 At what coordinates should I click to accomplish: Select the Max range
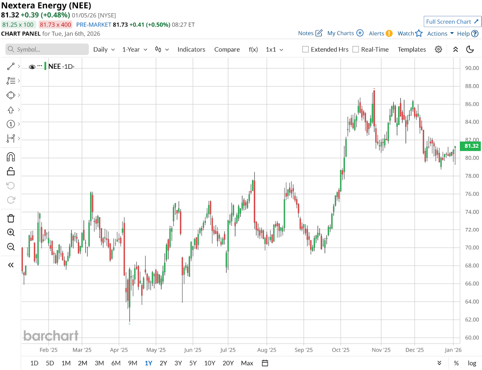tap(247, 363)
